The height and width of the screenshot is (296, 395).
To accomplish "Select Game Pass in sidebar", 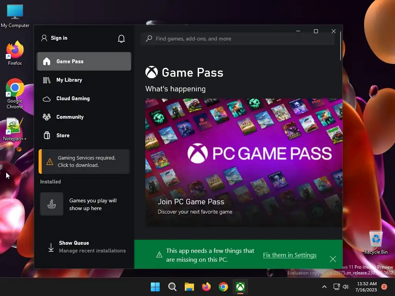I will 84,61.
